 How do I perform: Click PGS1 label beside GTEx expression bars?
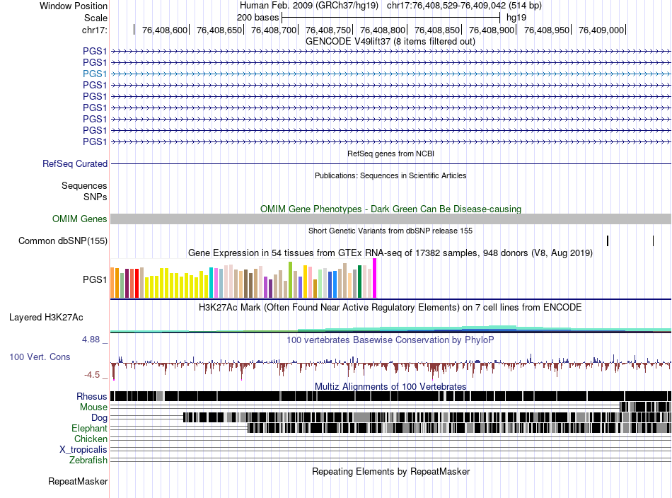(95, 279)
